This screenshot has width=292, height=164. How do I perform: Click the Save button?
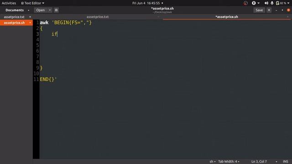tap(259, 10)
